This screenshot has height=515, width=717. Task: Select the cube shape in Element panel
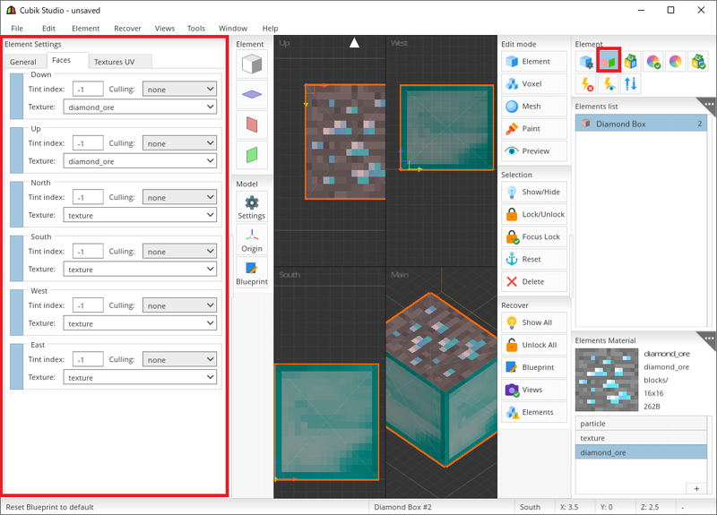point(252,64)
